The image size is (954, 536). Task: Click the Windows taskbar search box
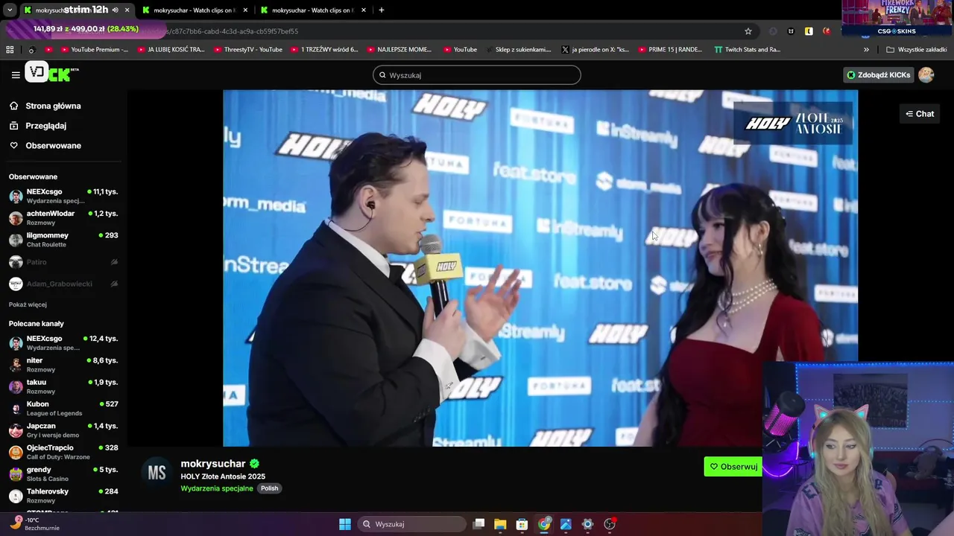[x=411, y=524]
